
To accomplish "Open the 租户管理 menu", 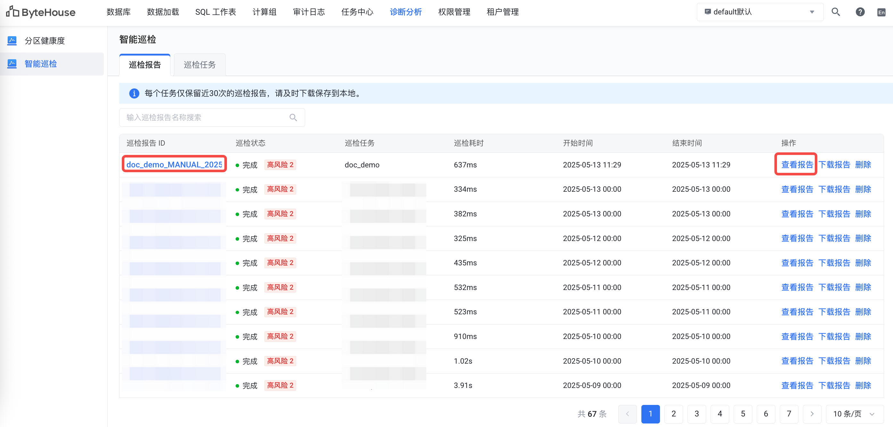I will pos(503,12).
